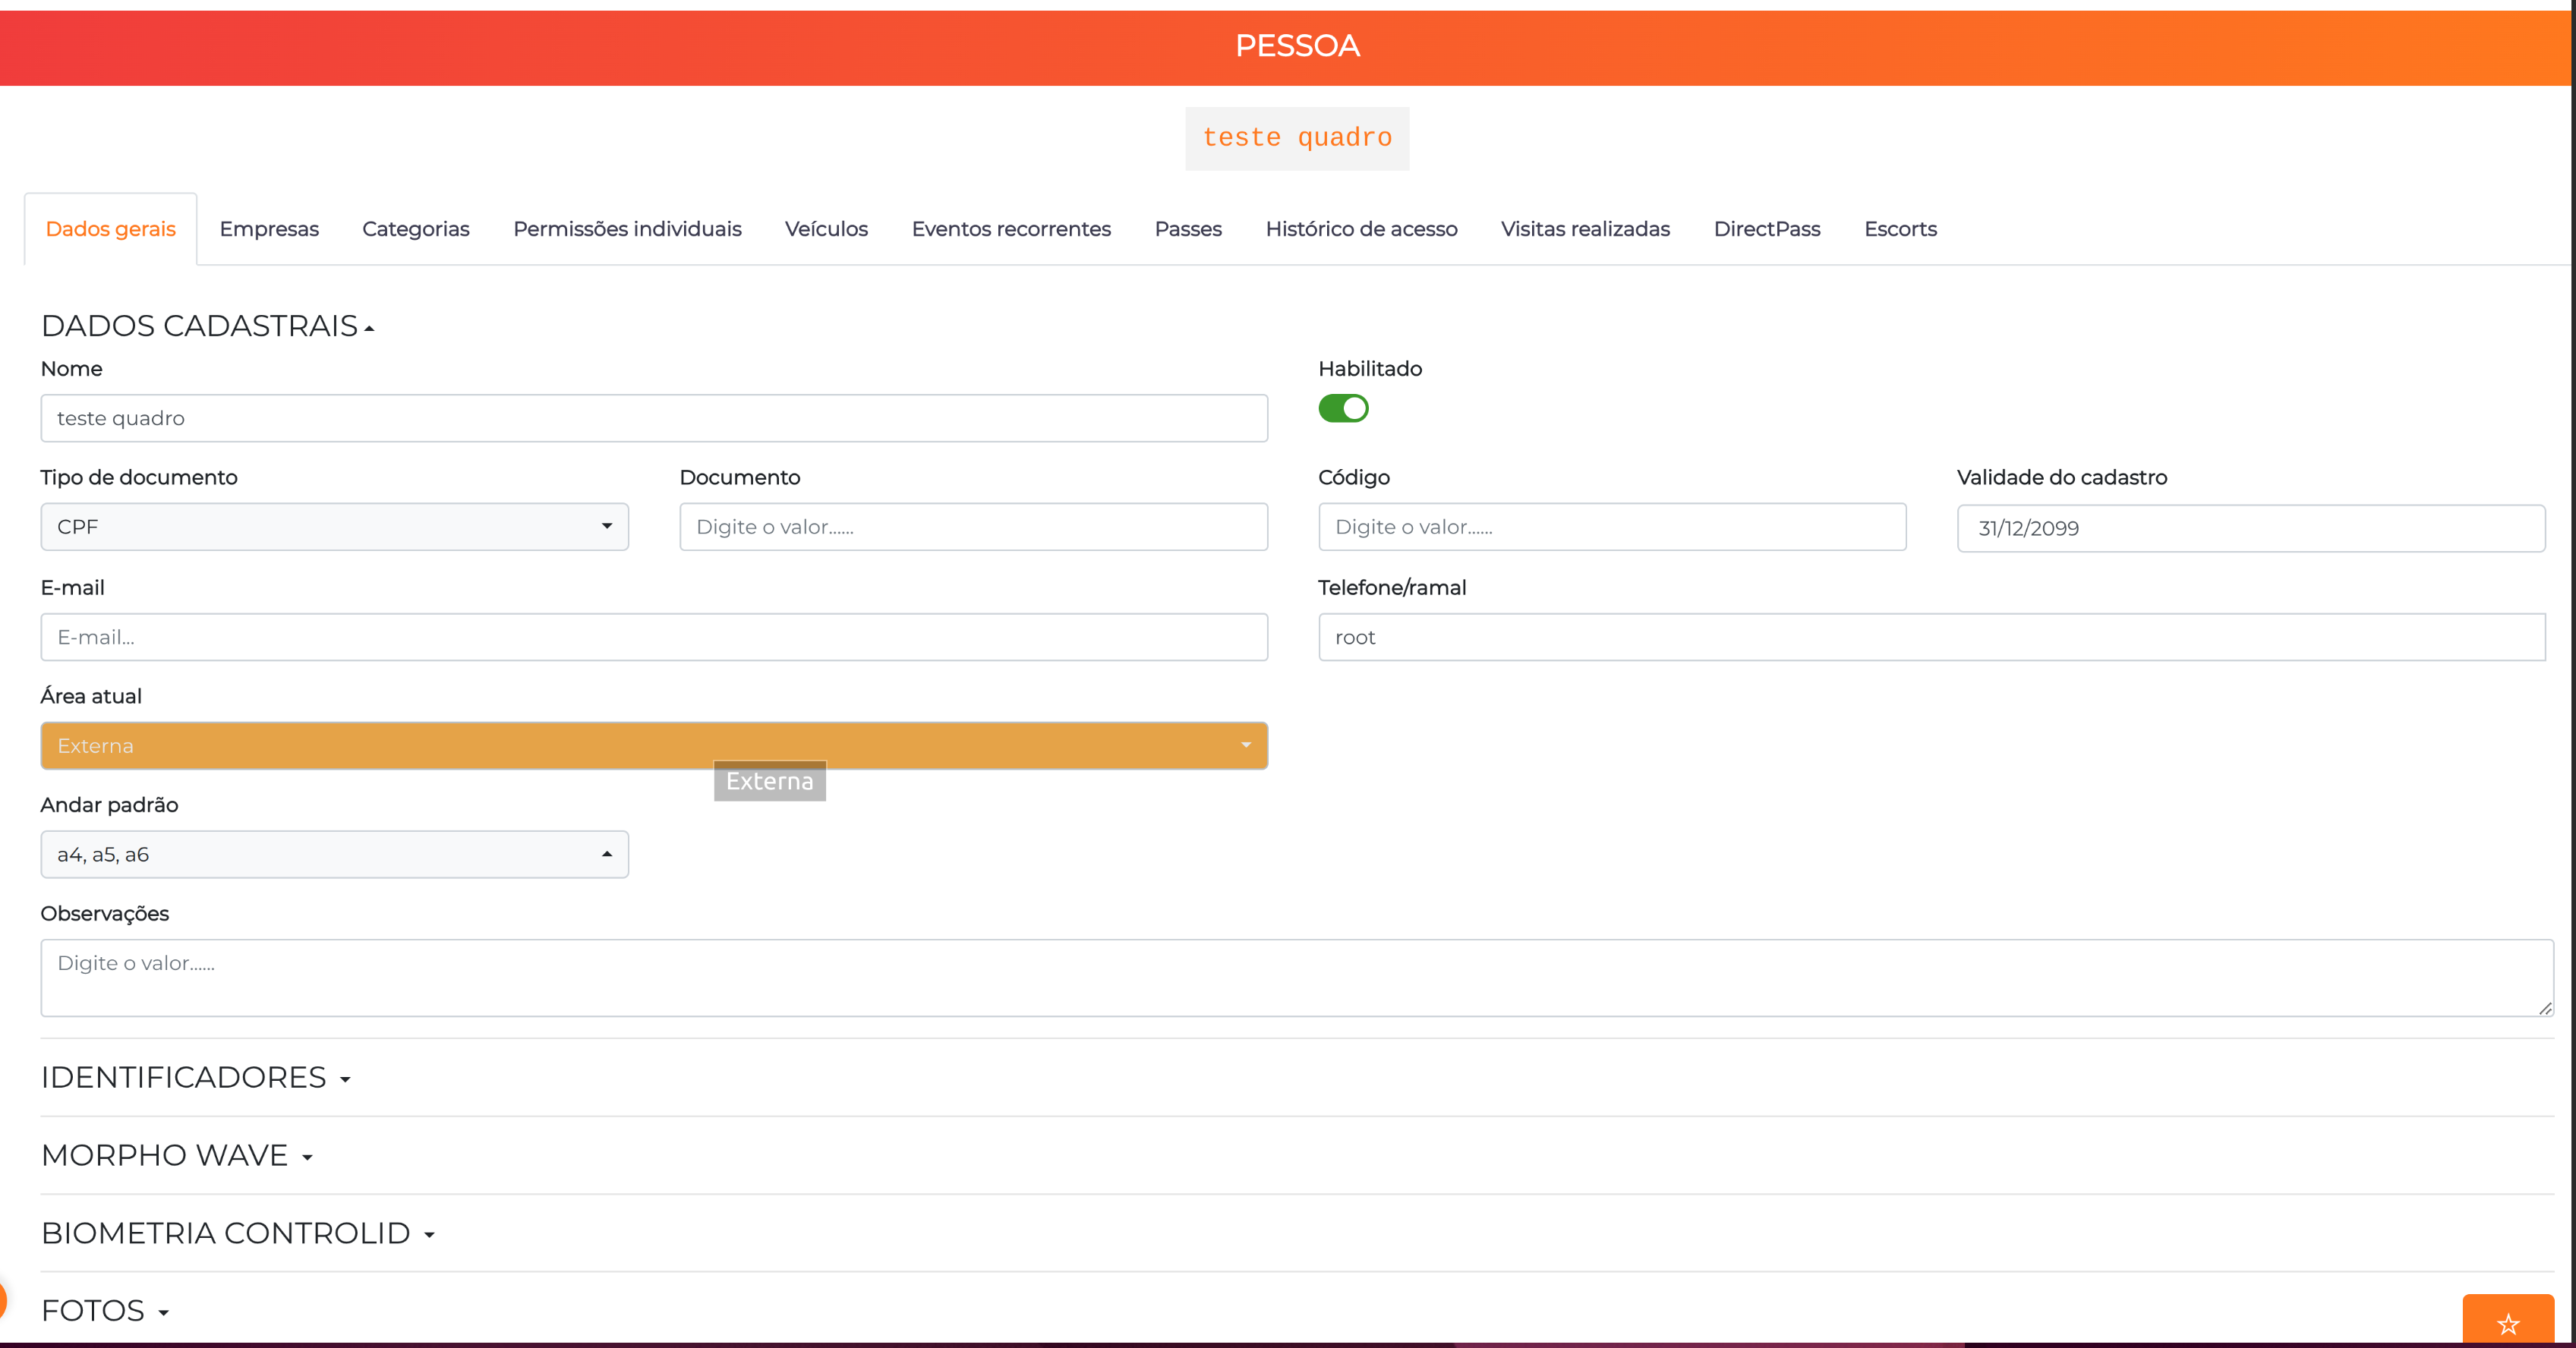2576x1348 pixels.
Task: Collapse the DADOS CADASTRAIS section
Action: [208, 326]
